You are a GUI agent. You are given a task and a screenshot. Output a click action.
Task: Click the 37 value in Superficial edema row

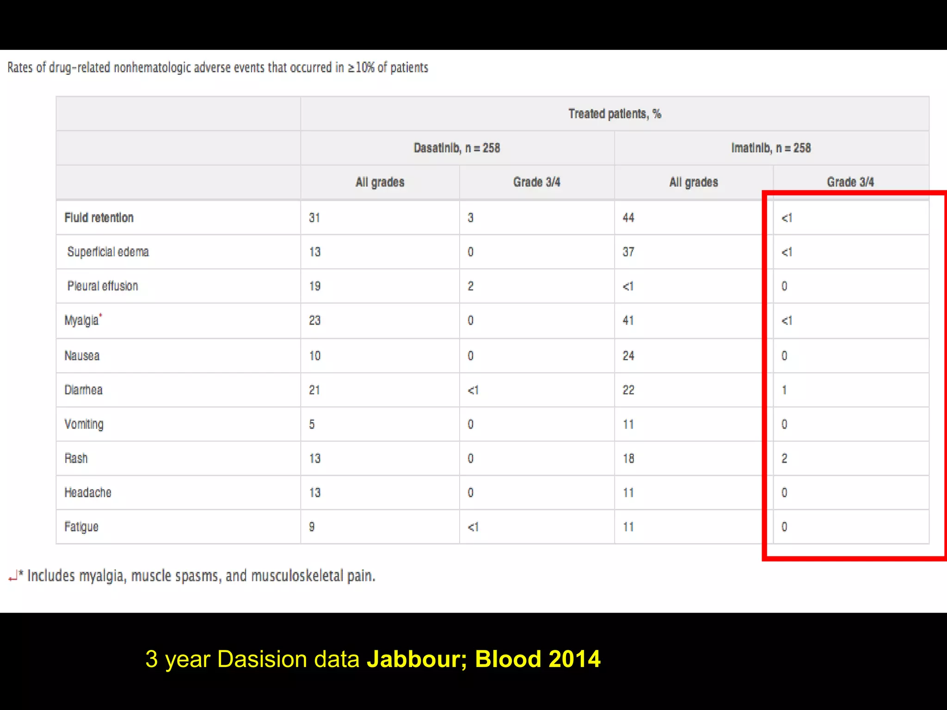(628, 252)
